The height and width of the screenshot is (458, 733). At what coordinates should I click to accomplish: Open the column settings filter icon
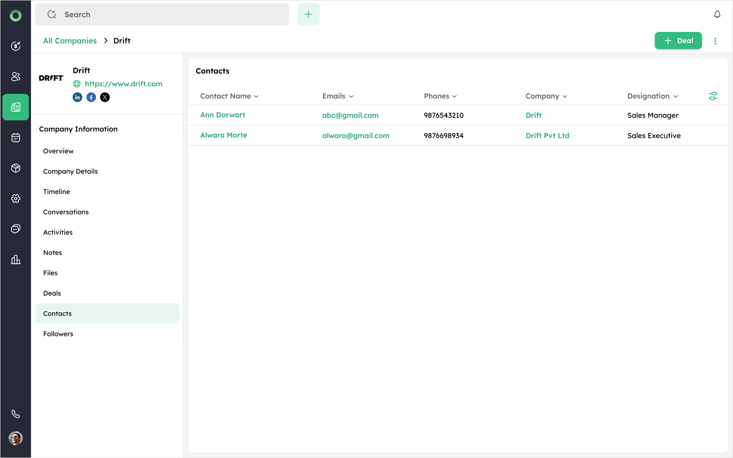pyautogui.click(x=713, y=96)
